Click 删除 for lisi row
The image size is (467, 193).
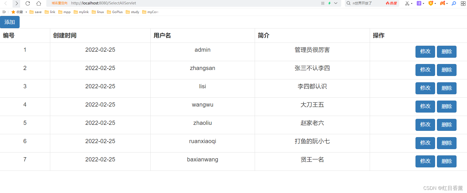click(x=447, y=88)
